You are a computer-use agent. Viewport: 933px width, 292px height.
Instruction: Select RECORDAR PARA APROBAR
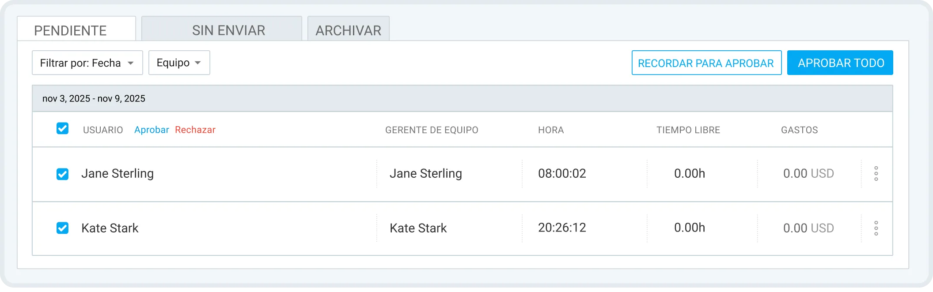pos(706,63)
